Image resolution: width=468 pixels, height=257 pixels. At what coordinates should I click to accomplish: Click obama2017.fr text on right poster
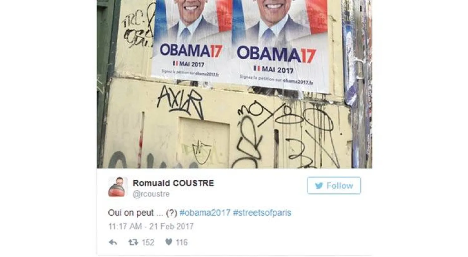tap(298, 81)
